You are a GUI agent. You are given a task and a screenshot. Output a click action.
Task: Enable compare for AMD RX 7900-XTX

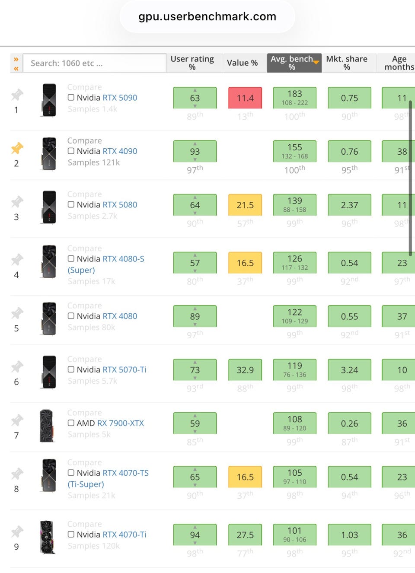click(71, 423)
